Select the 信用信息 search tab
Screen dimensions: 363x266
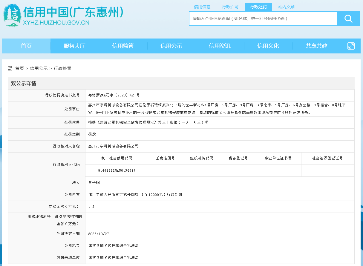tap(202, 7)
